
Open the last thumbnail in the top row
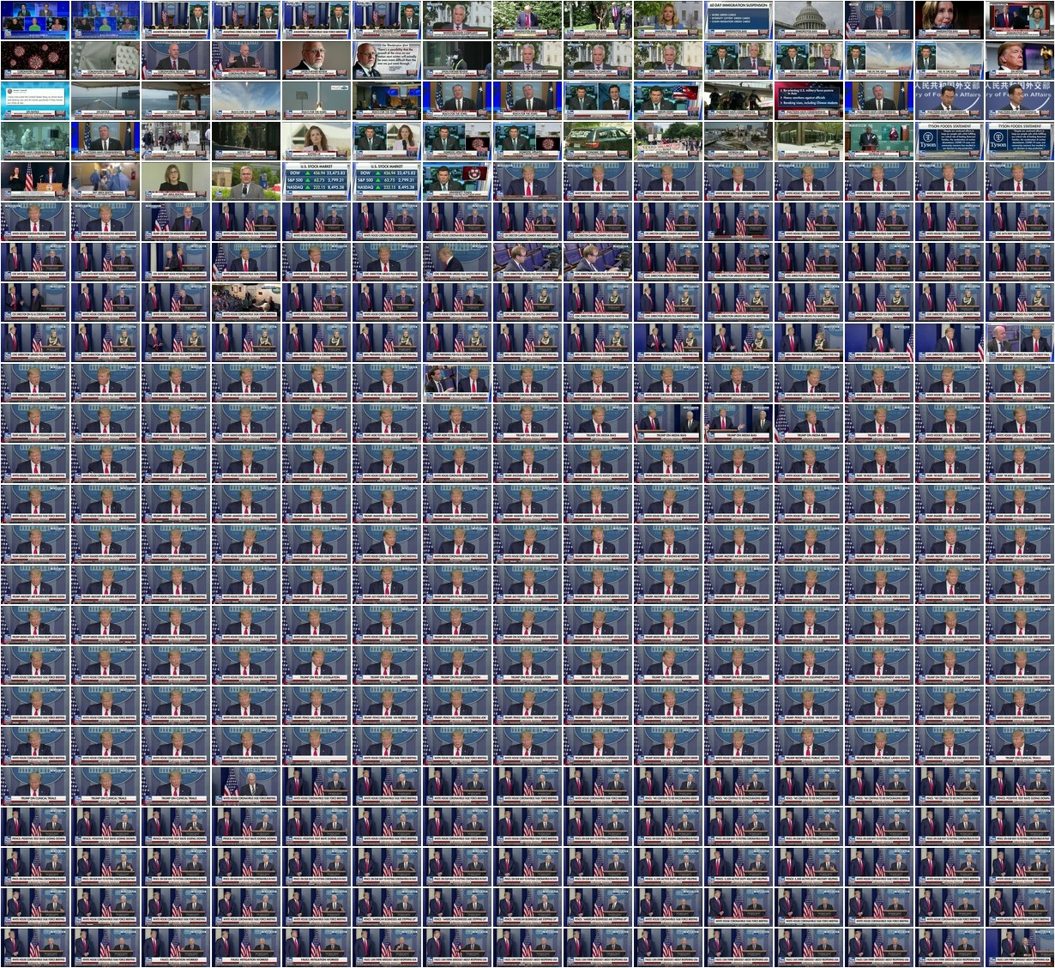(x=1019, y=20)
